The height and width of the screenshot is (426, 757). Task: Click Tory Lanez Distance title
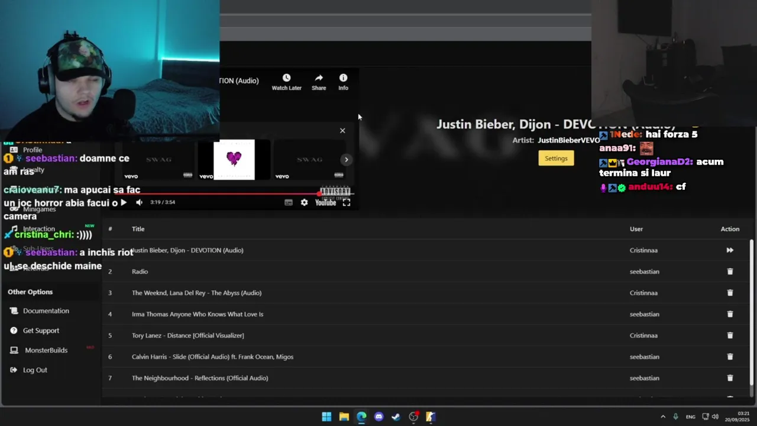coord(187,335)
